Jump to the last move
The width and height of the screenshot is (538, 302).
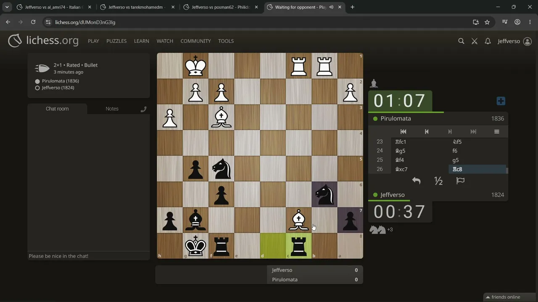pos(473,132)
